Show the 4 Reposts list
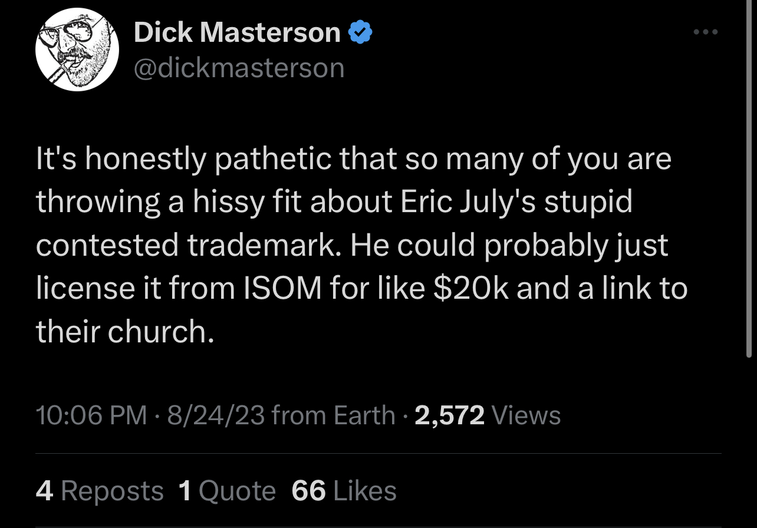Screen dimensions: 757x528 point(100,491)
